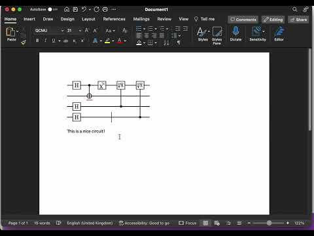Print the document using printer icon
The width and height of the screenshot is (314, 236).
(x=105, y=9)
